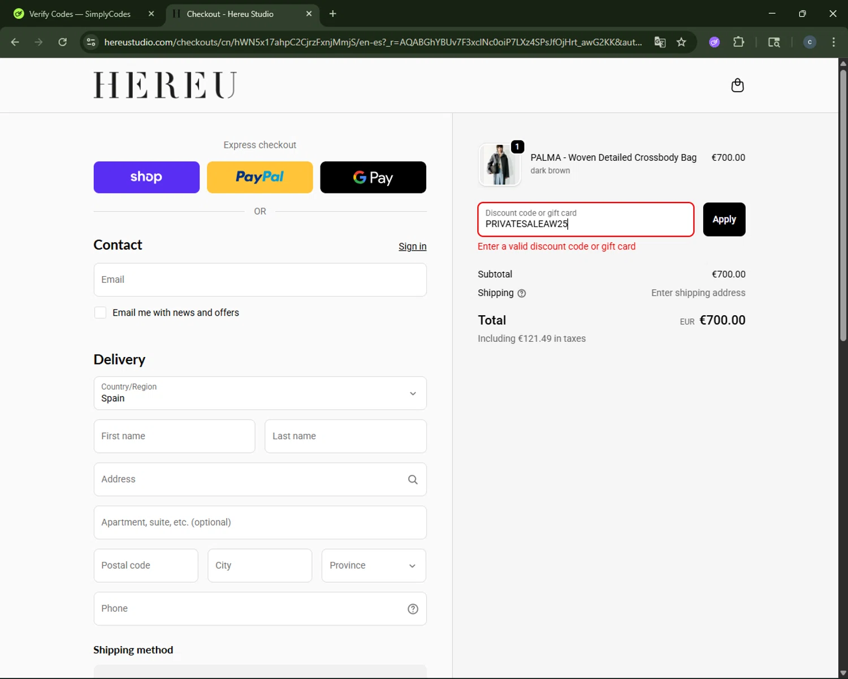Image resolution: width=848 pixels, height=679 pixels.
Task: Tick Email me with news and offers
Action: pos(100,312)
